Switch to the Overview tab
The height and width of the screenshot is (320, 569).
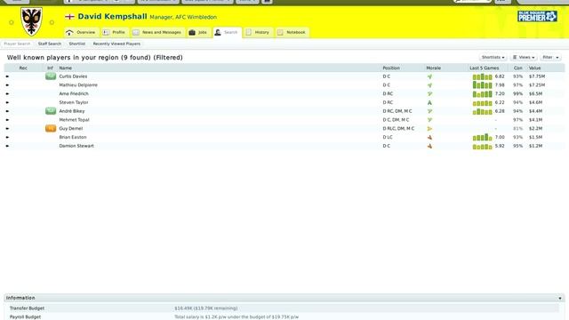81,32
